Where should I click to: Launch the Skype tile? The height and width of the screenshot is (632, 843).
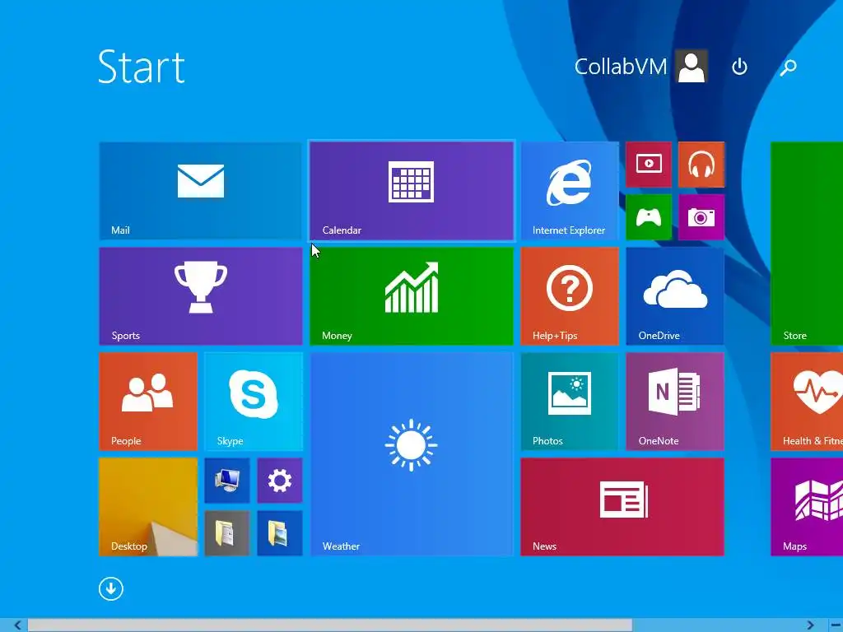coord(254,401)
